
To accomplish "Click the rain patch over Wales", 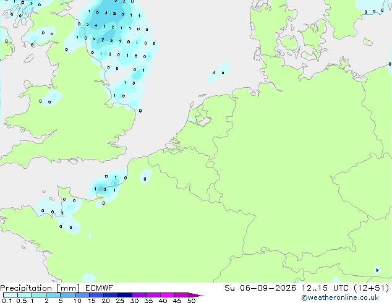I will (52, 98).
